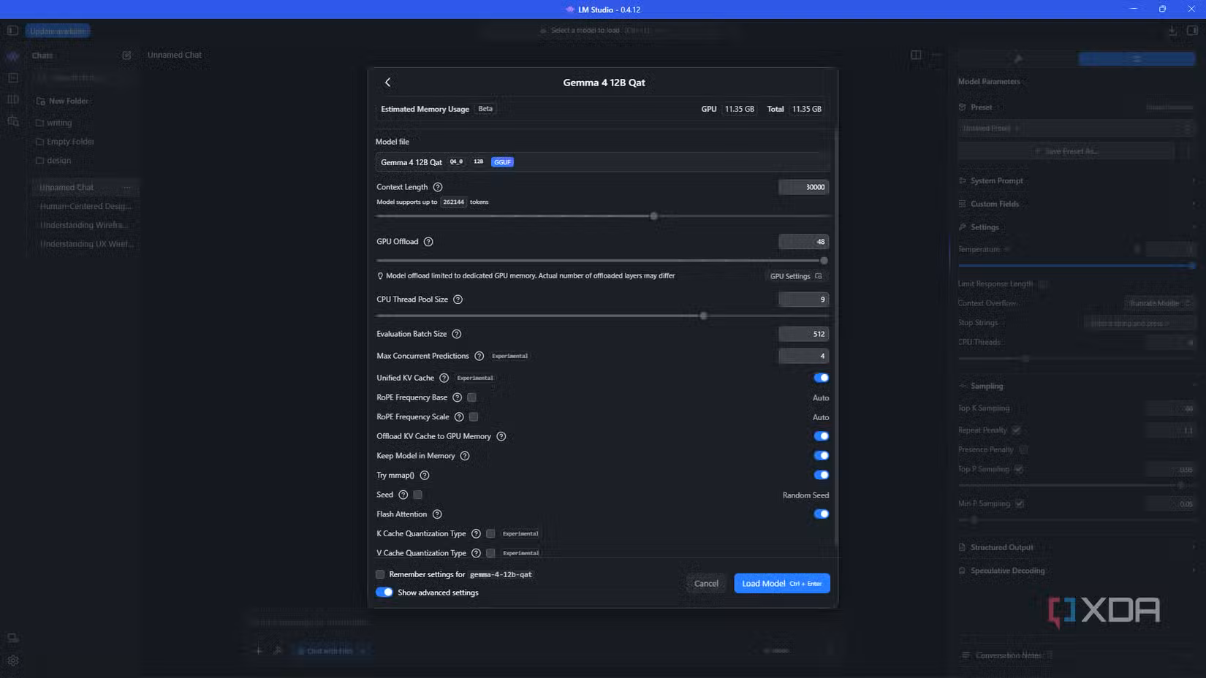
Task: Open V Cache Quantization Type help icon
Action: (x=476, y=553)
